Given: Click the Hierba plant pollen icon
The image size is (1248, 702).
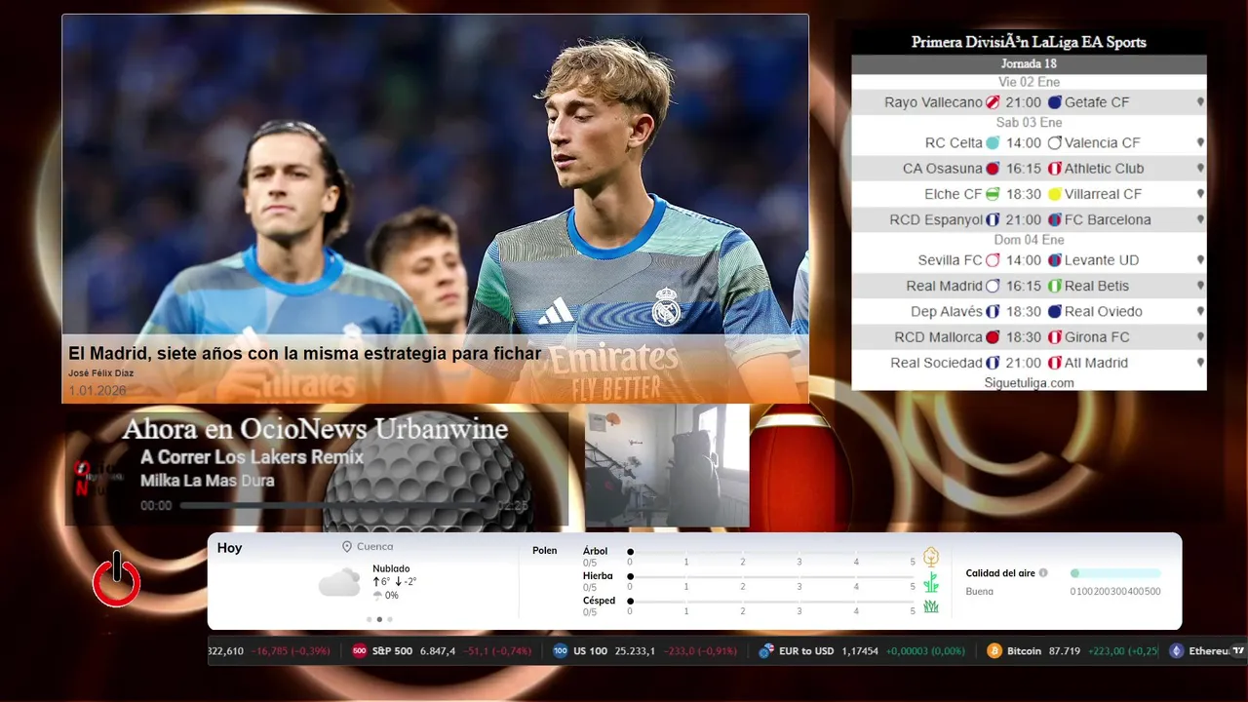Looking at the screenshot, I should click(x=931, y=582).
